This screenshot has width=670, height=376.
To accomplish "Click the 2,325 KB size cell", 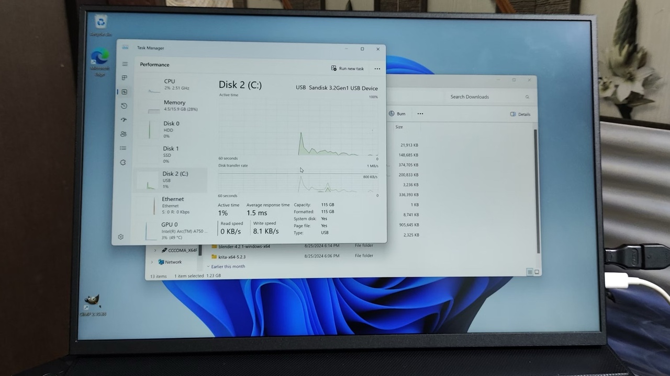I will click(411, 235).
